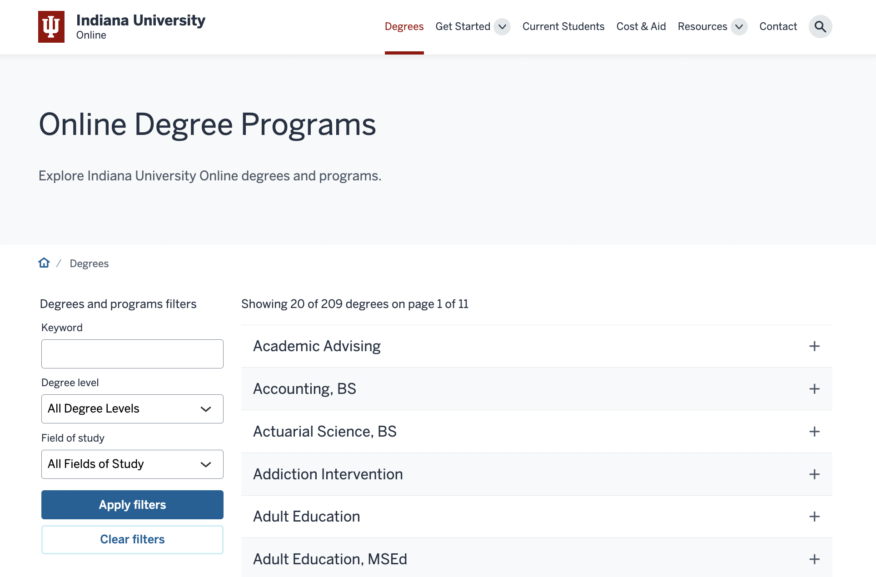Open the Degrees navigation tab
Screen dimensions: 876x577
pyautogui.click(x=404, y=27)
